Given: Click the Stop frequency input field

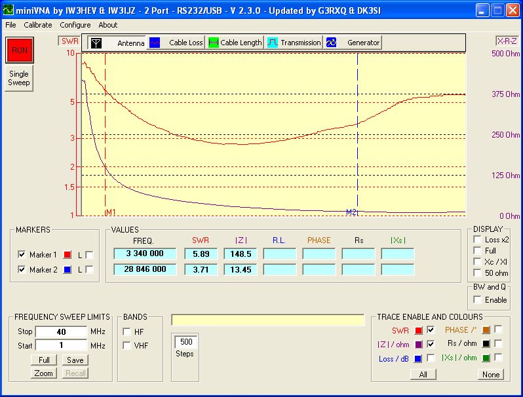Looking at the screenshot, I should [x=61, y=331].
